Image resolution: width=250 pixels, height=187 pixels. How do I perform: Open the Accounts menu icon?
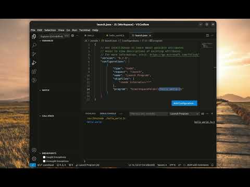click(34, 150)
